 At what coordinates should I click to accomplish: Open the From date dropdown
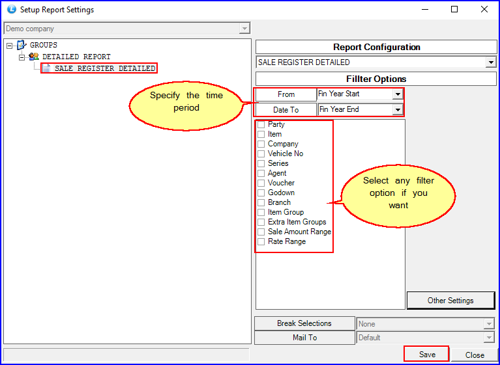tap(397, 94)
